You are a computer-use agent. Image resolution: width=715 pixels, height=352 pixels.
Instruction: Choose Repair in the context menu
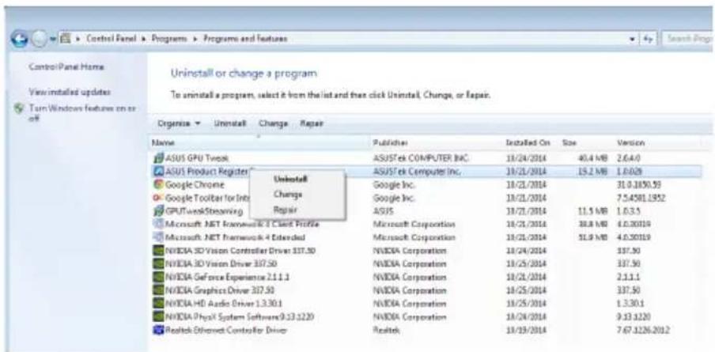(x=286, y=210)
